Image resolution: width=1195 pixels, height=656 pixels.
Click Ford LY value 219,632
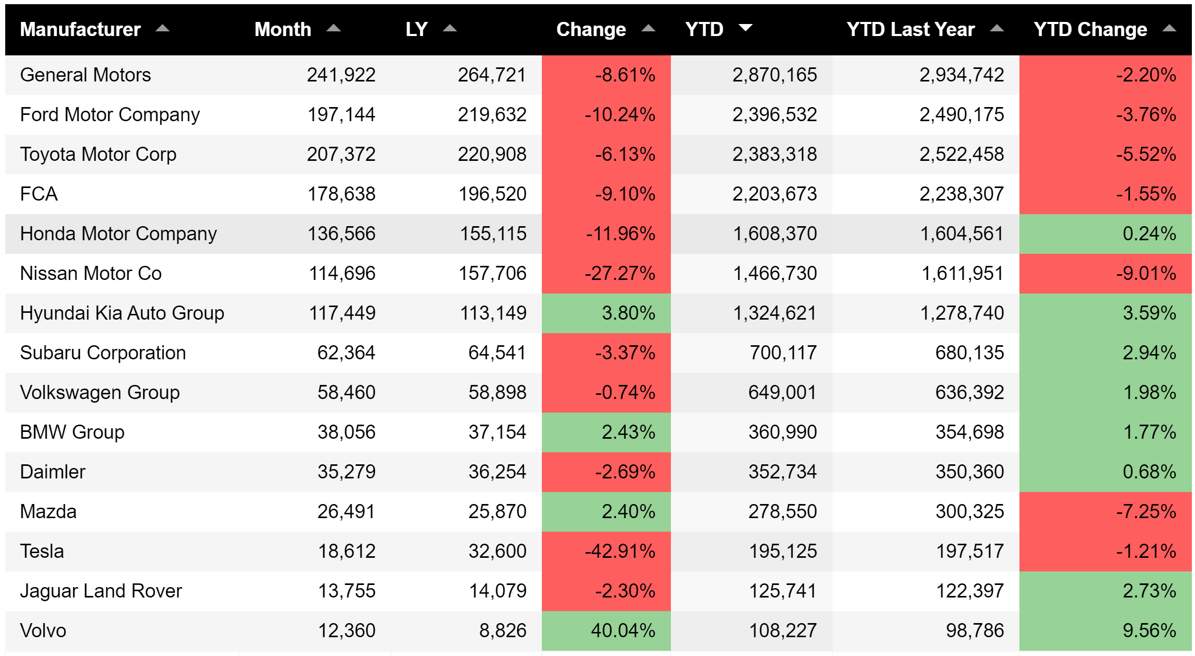tap(492, 114)
